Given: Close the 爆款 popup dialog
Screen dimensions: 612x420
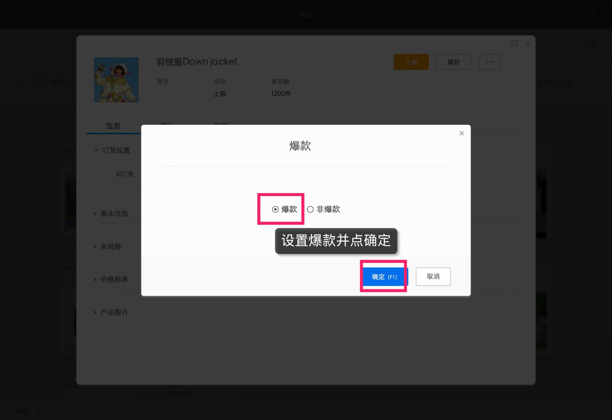Looking at the screenshot, I should point(461,133).
